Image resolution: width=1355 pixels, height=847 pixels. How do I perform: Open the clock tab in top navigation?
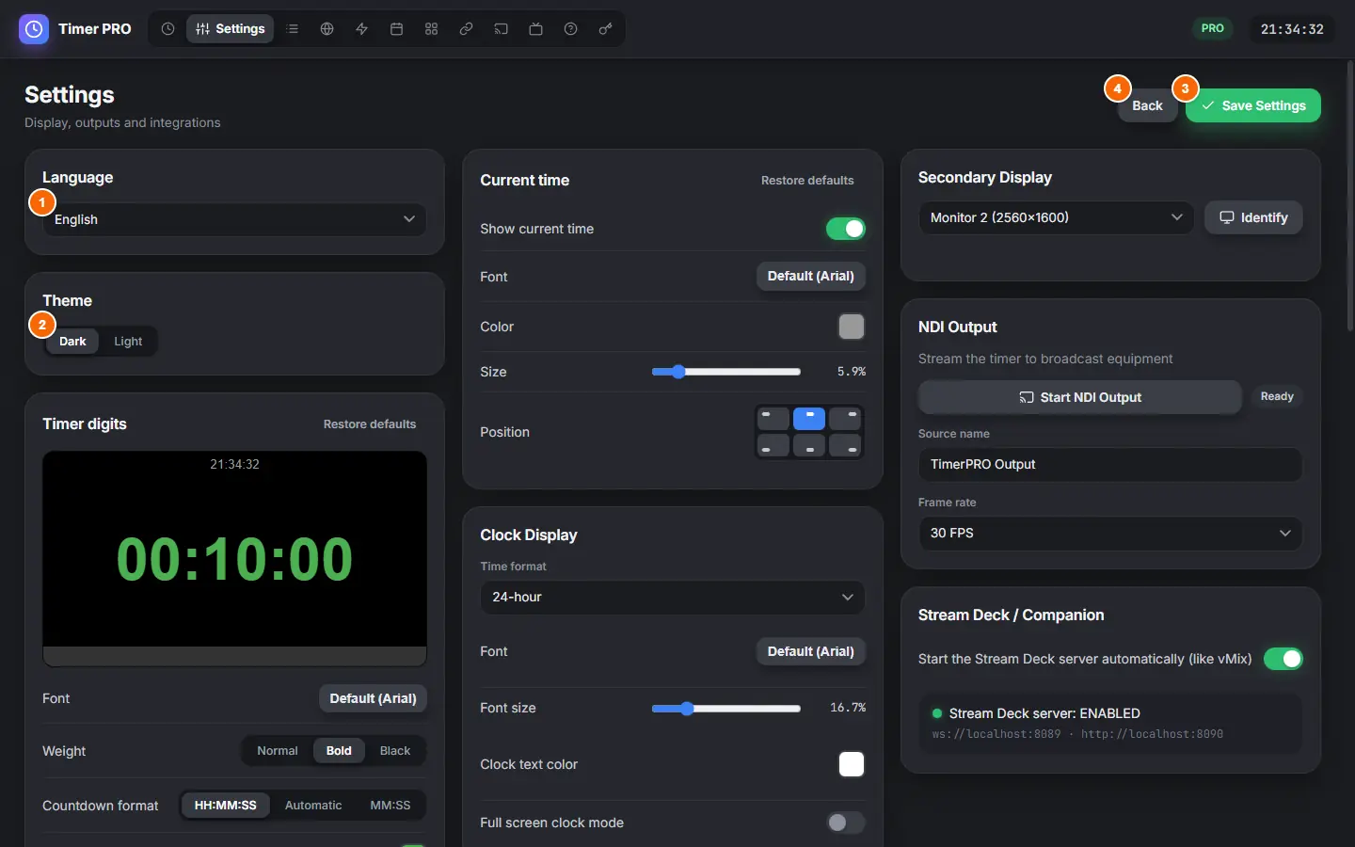[167, 29]
